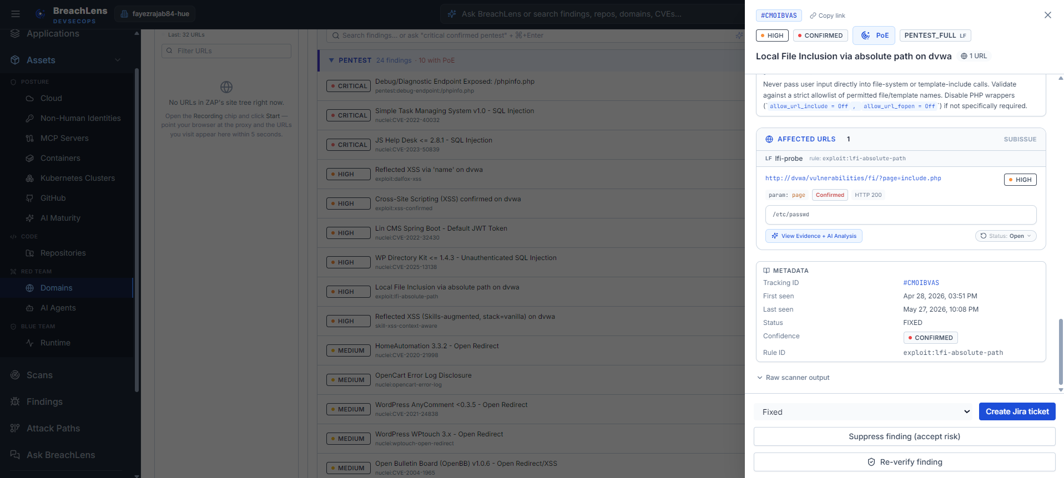Image resolution: width=1064 pixels, height=478 pixels.
Task: Expand Raw scanner output
Action: click(x=793, y=378)
